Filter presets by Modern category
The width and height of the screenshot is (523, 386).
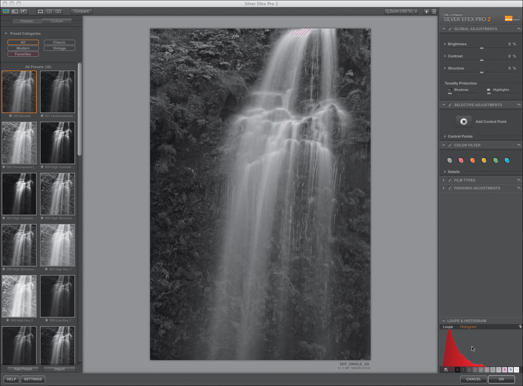23,48
